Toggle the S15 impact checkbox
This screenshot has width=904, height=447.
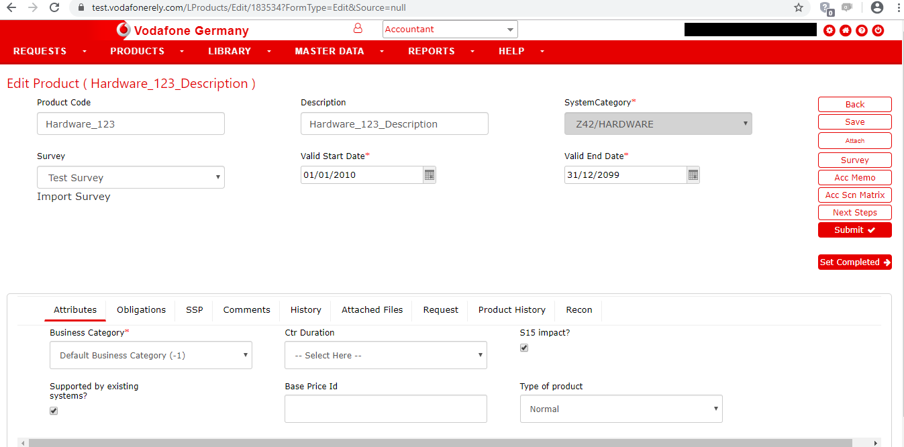point(524,348)
